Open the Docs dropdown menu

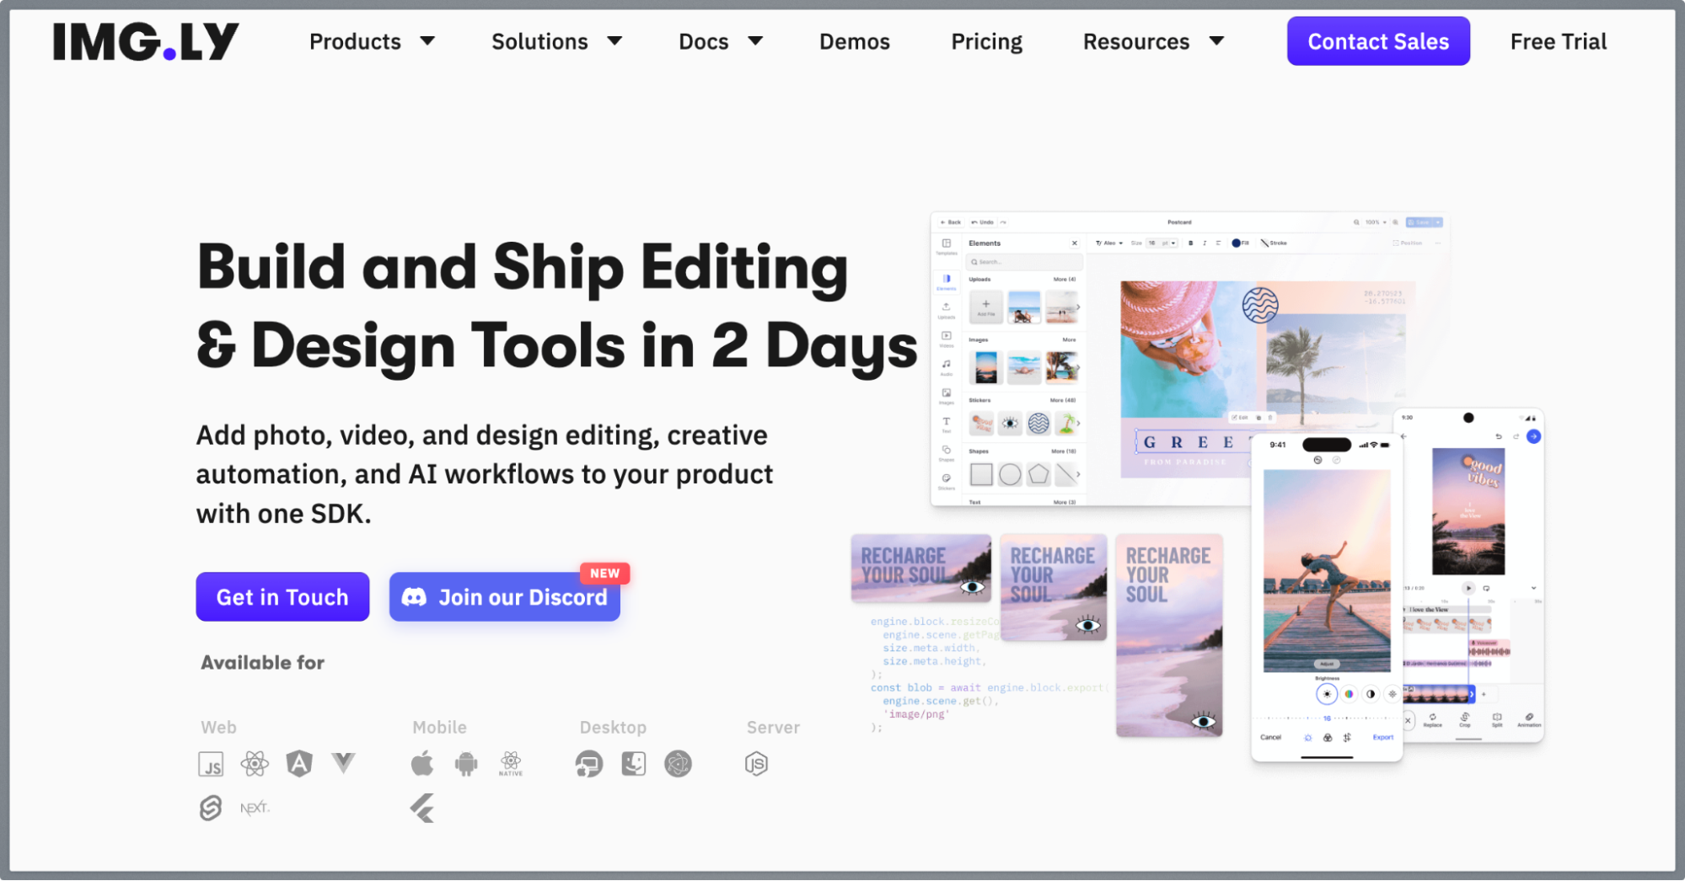click(721, 41)
